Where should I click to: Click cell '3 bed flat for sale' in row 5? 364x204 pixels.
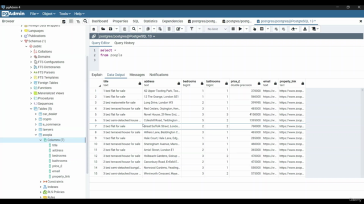(122, 114)
